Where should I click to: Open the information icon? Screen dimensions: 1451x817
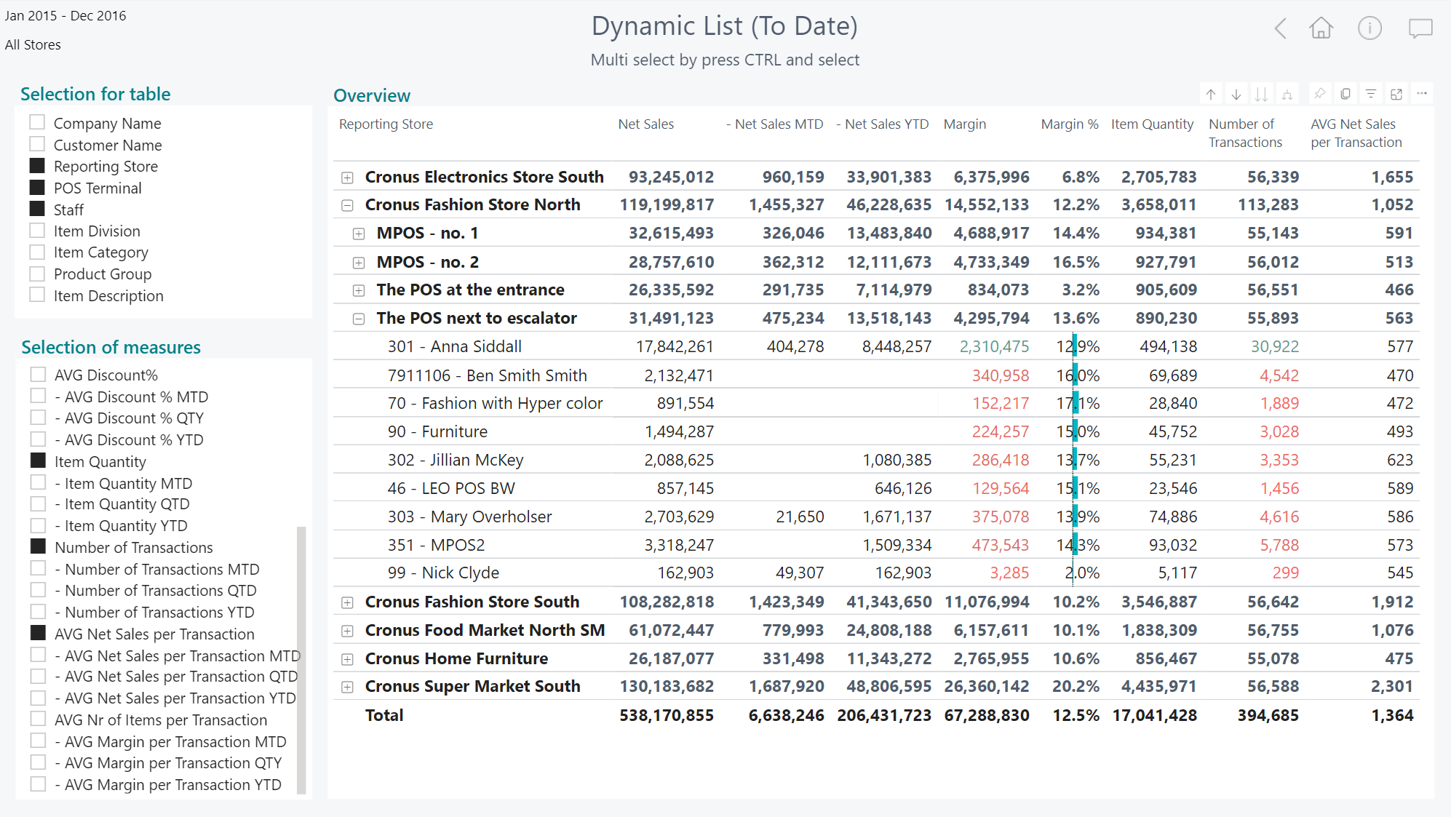(1369, 28)
